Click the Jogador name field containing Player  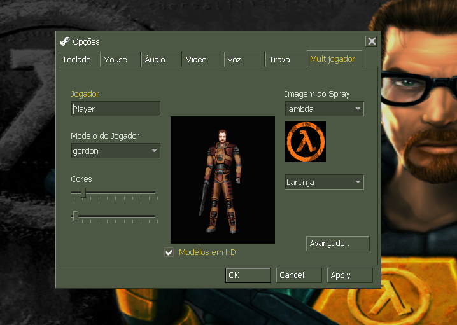pos(116,109)
